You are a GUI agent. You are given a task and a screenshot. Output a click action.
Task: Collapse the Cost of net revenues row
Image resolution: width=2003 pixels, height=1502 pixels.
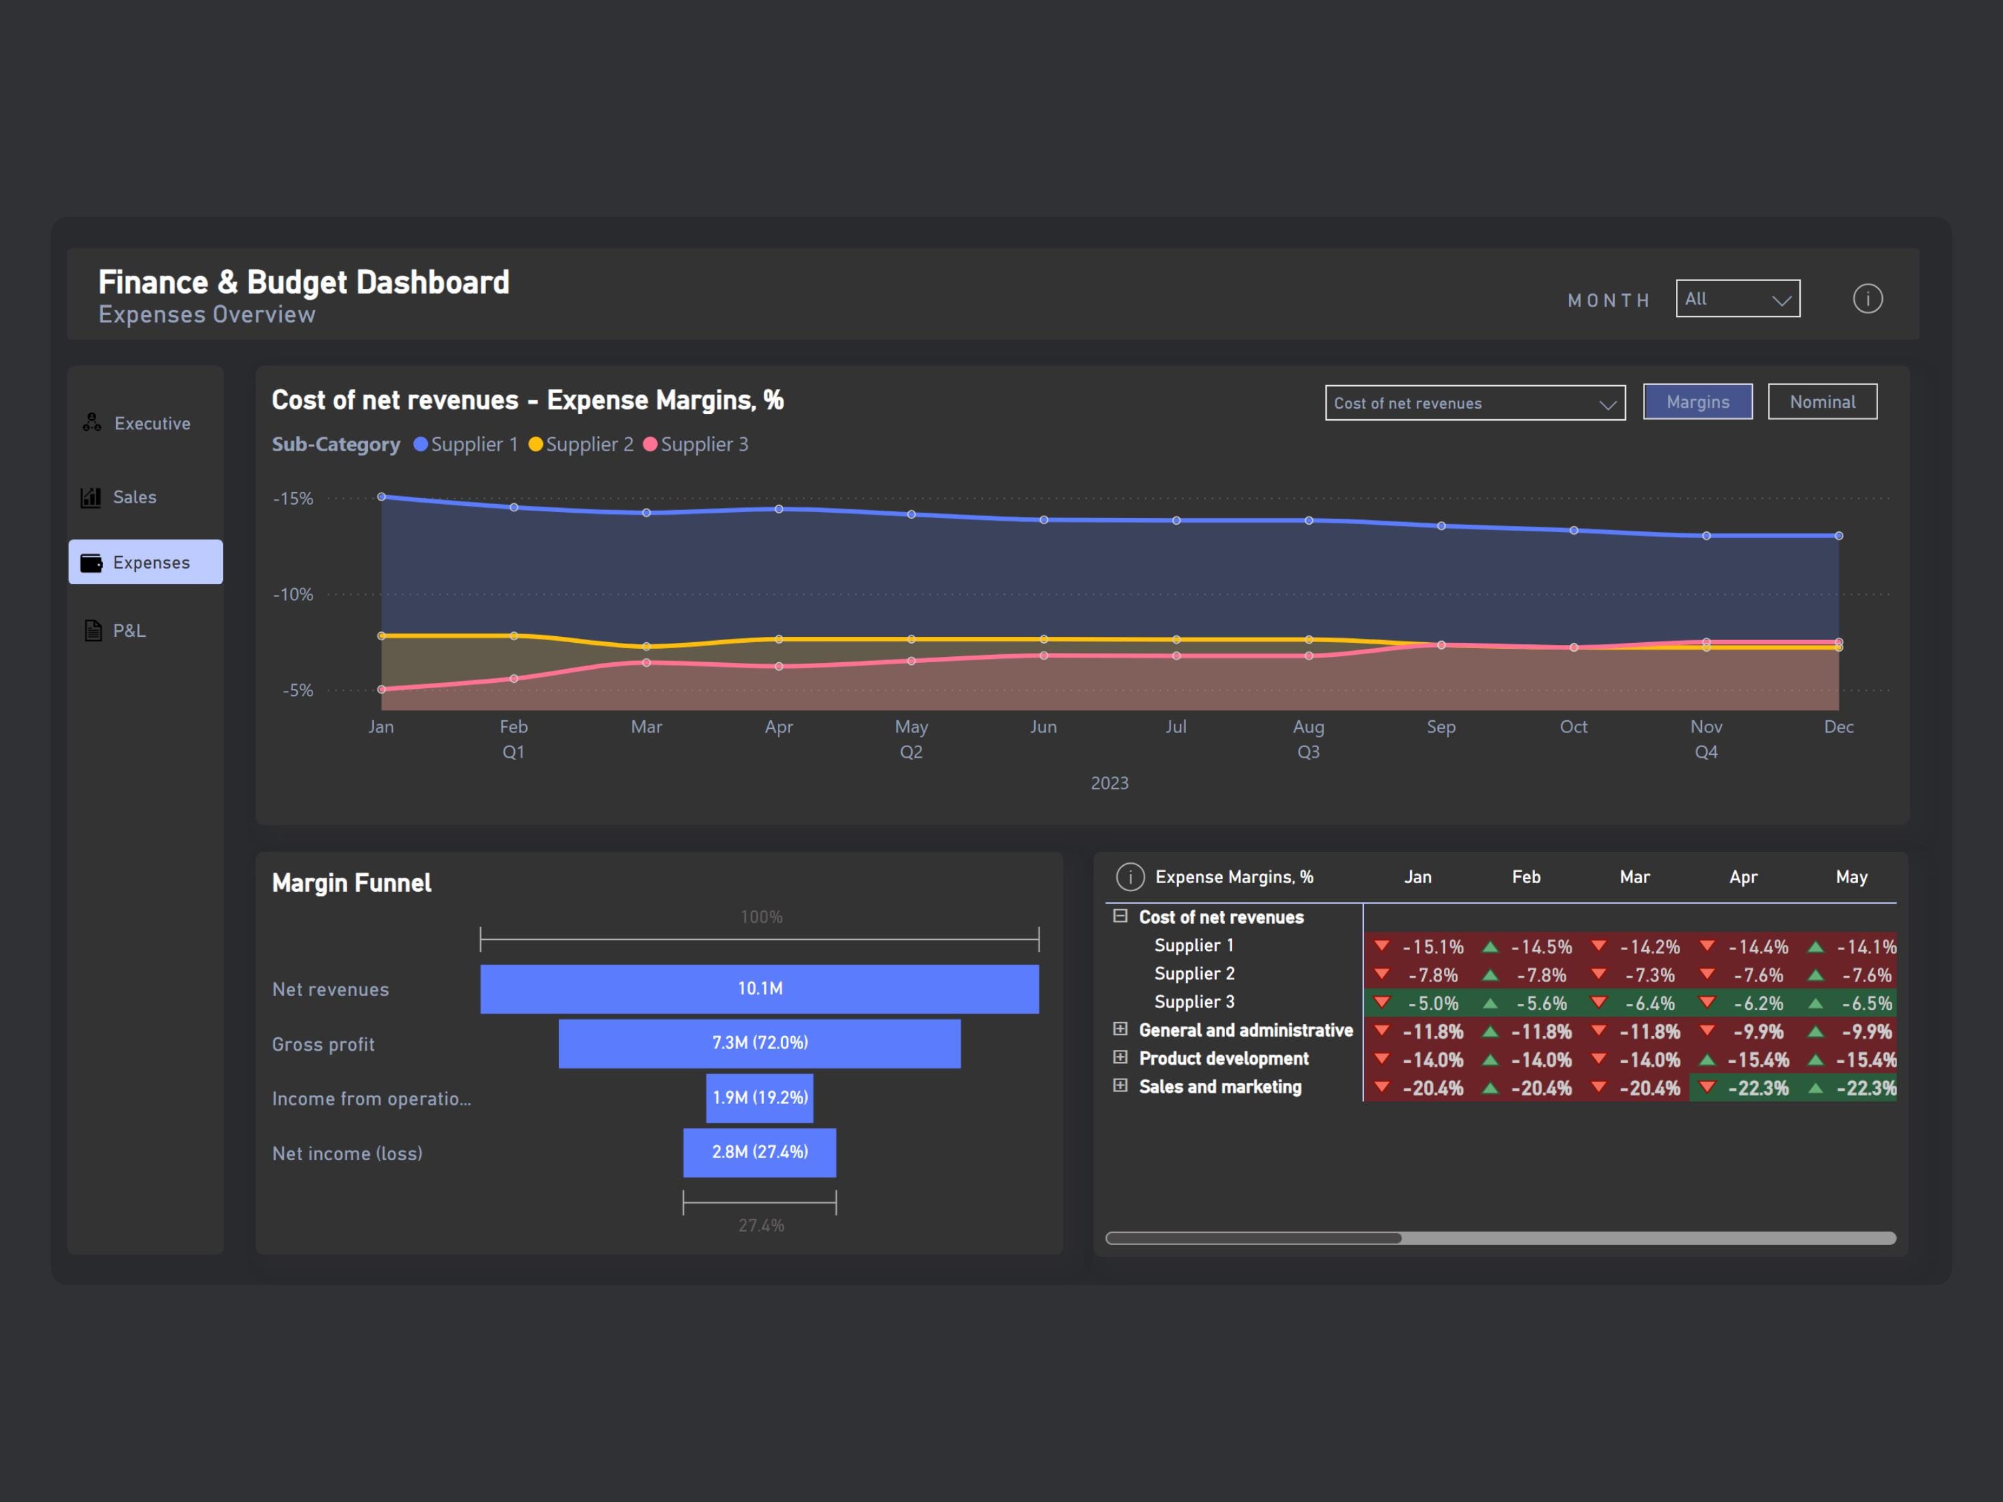(1119, 917)
